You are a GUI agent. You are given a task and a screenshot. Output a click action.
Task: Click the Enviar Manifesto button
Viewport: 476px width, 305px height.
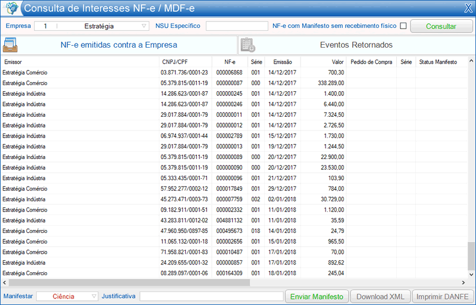(317, 297)
